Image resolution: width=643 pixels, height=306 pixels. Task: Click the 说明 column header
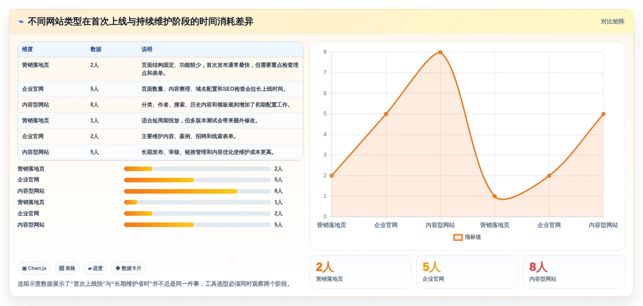(147, 50)
